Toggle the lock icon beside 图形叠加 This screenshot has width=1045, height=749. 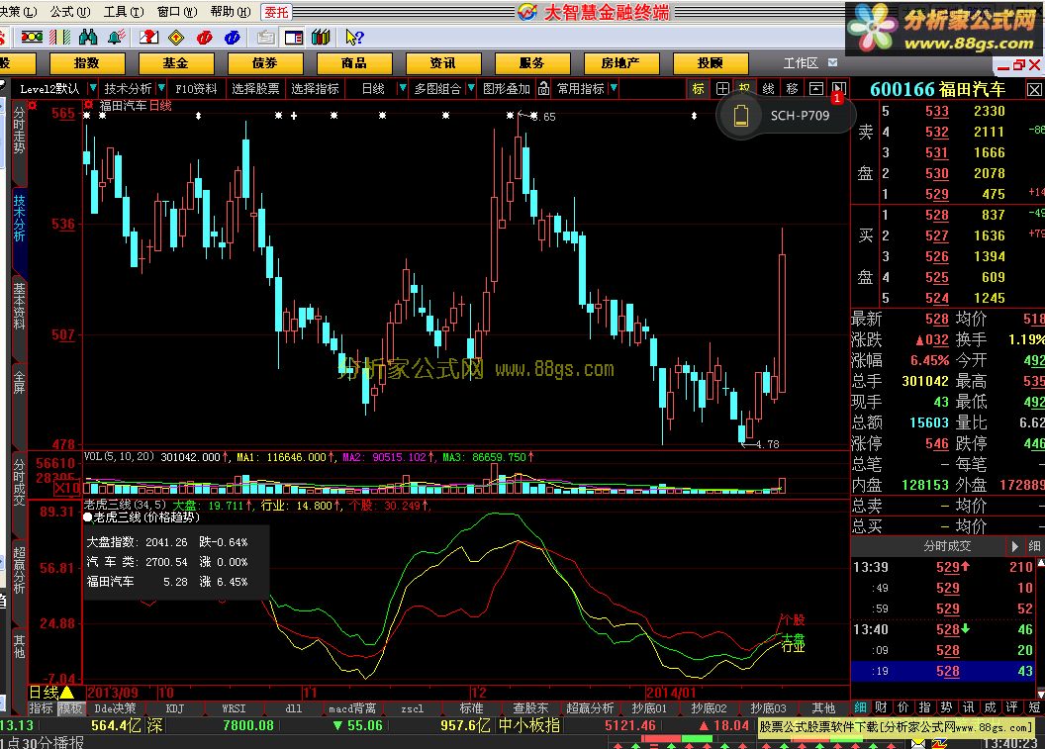pos(544,88)
